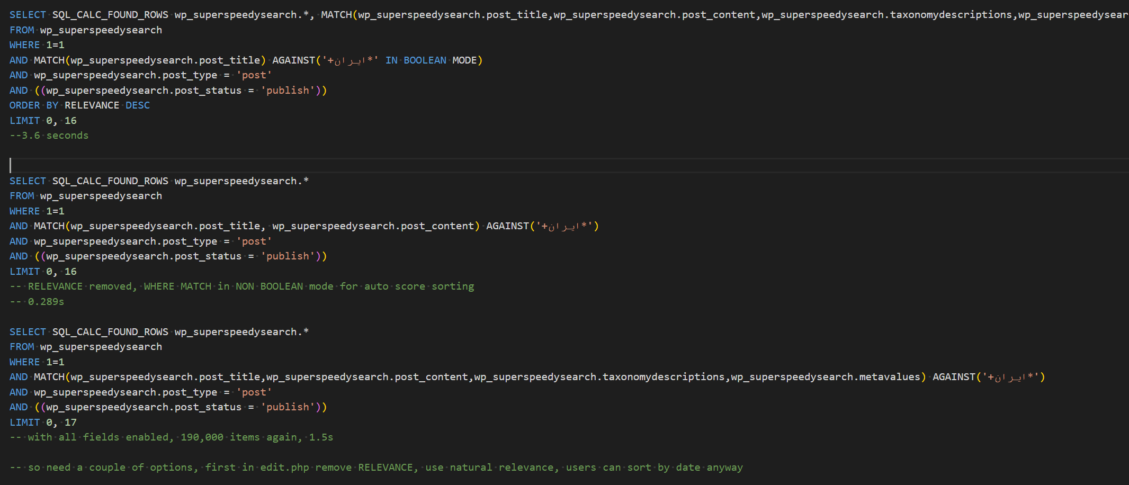Click 'FROM wp_superspeedysearch' in third query
Viewport: 1129px width, 485px height.
(x=86, y=347)
